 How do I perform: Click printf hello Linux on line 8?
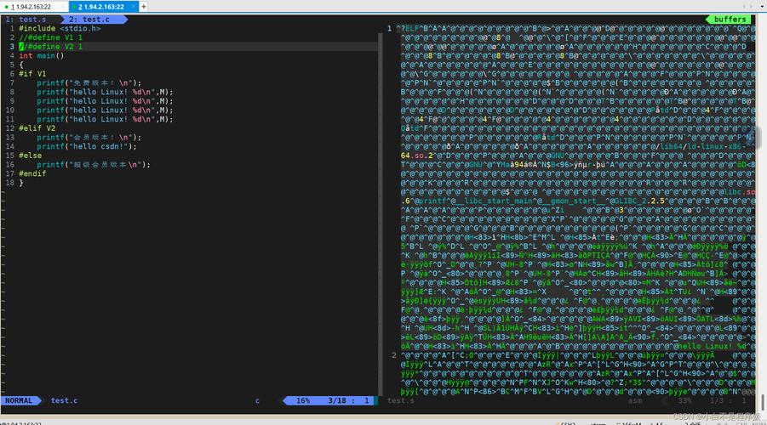tap(105, 92)
